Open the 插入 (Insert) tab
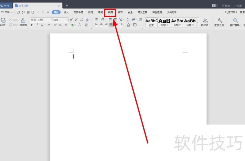245x161 pixels. point(66,12)
